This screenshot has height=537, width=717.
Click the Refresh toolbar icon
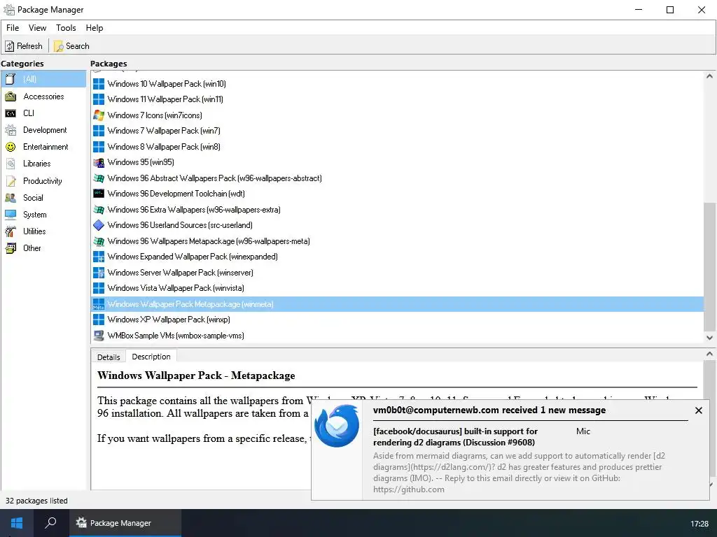tap(10, 46)
